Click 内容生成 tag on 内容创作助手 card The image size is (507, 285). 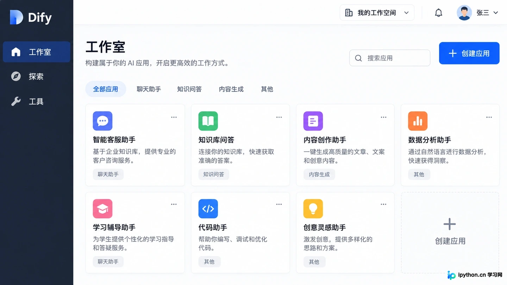(319, 174)
